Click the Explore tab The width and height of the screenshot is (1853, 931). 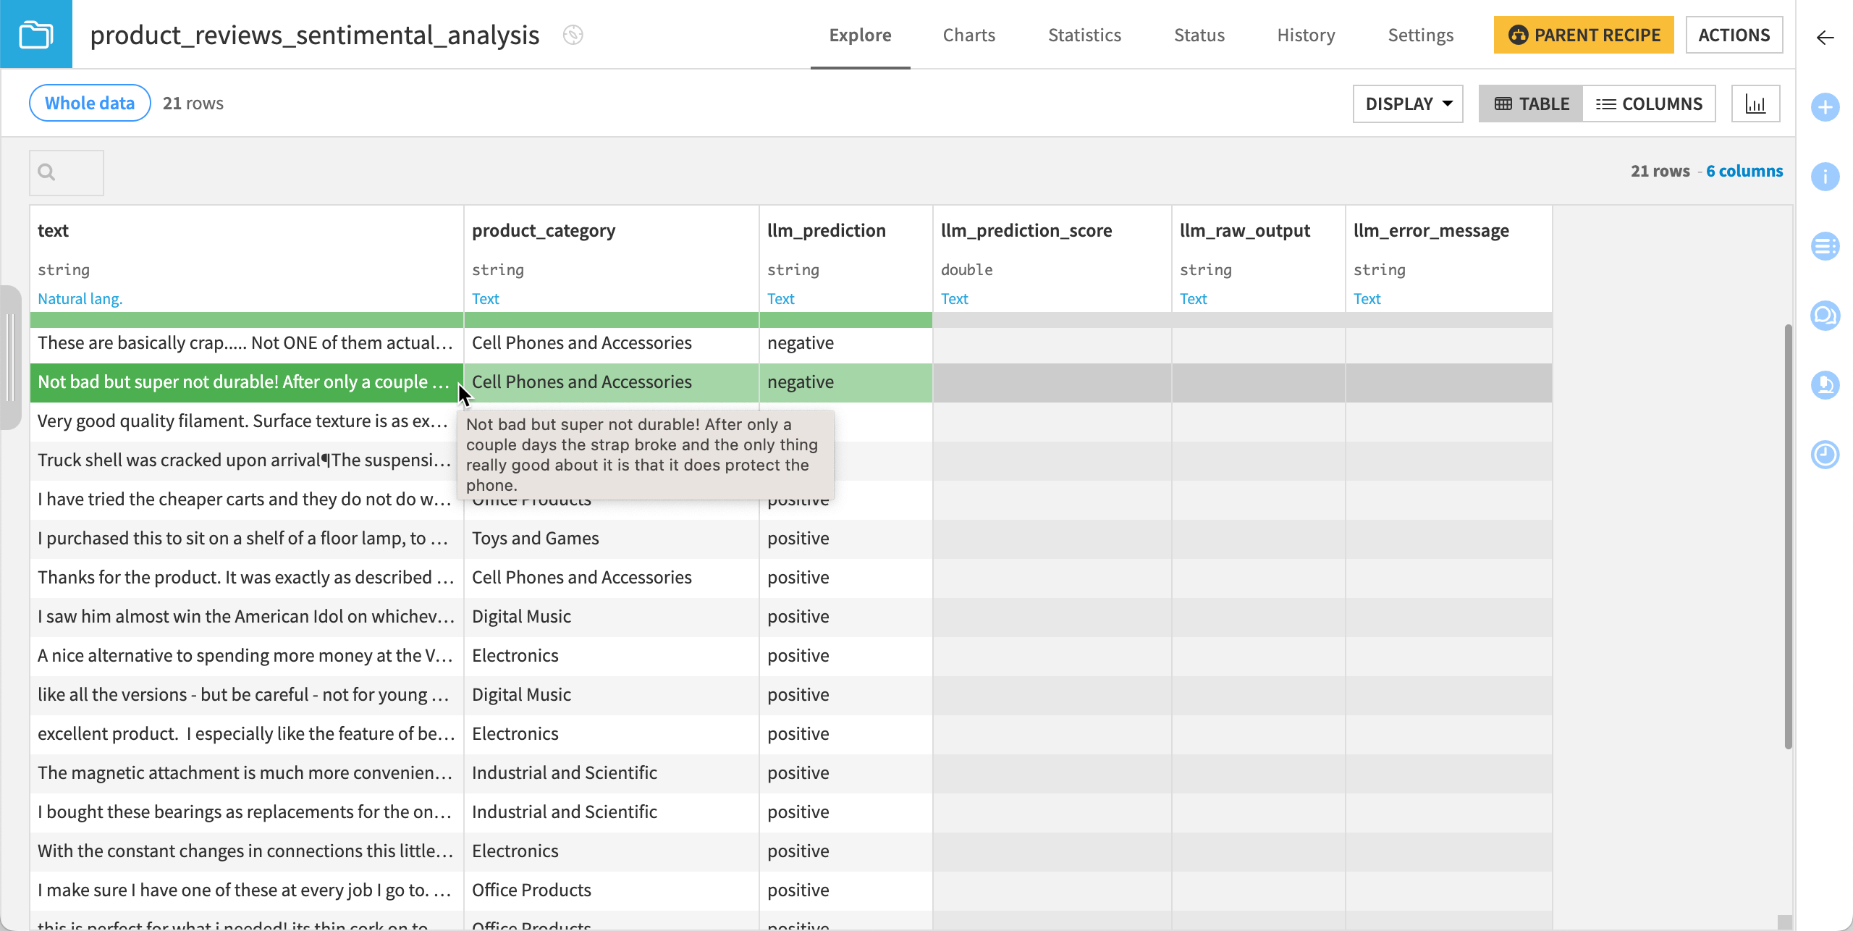tap(859, 35)
